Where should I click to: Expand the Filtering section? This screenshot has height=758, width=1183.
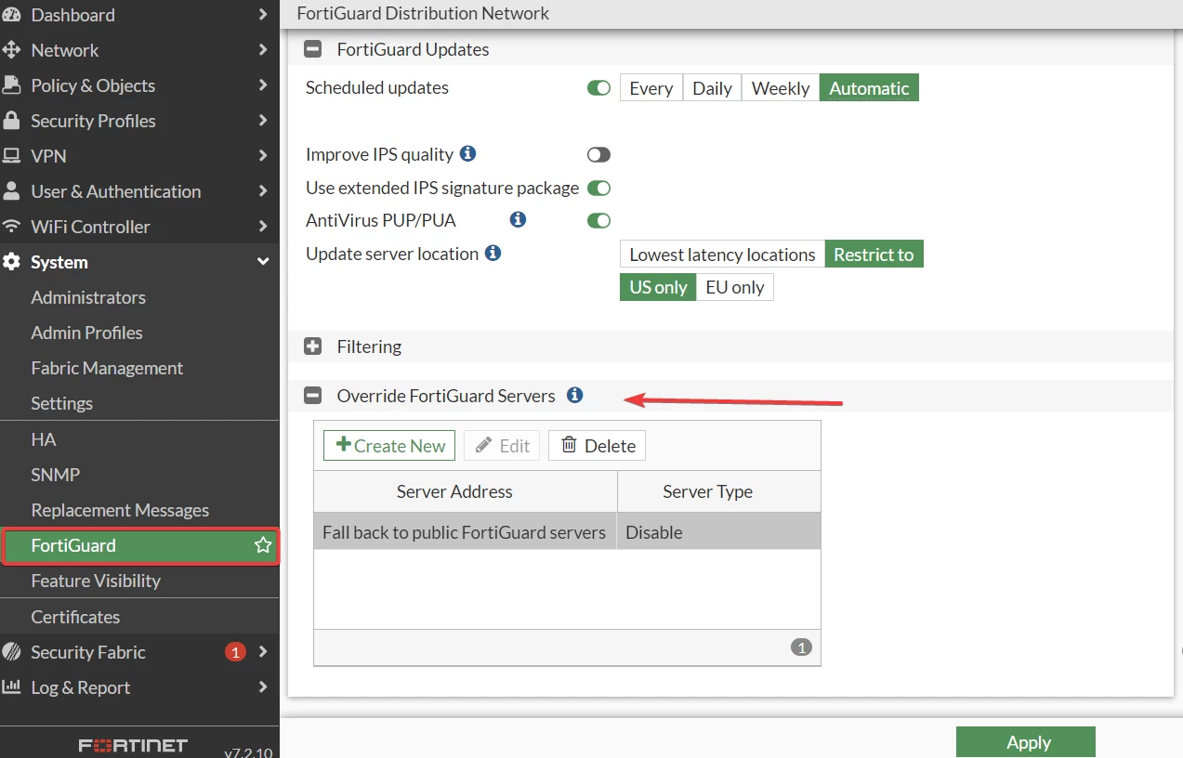pos(313,346)
